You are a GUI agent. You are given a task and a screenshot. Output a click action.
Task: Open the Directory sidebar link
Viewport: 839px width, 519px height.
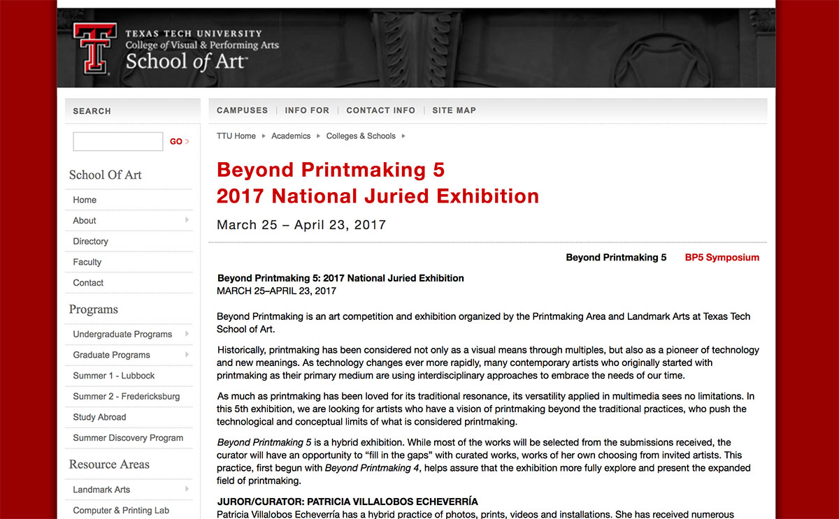click(x=91, y=241)
